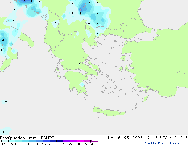Pick the purple swatch between 30 and 35
This screenshot has width=188, height=145.
[x=66, y=141]
